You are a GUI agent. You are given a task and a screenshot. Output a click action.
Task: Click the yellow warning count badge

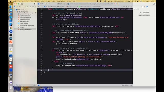[118, 4]
